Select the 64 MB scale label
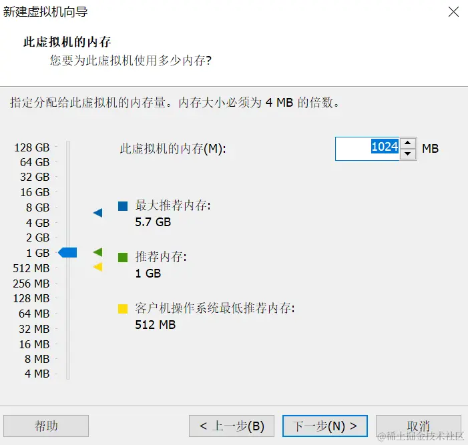 coord(34,314)
